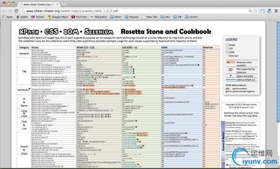The width and height of the screenshot is (280, 169).
Task: Click the zoom magnifier icon in the address bar
Action: point(250,11)
